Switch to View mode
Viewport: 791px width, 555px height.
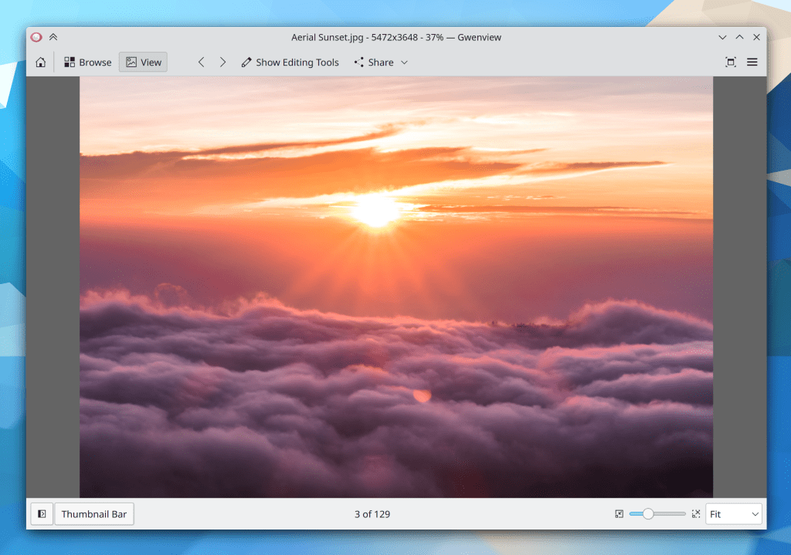point(143,63)
